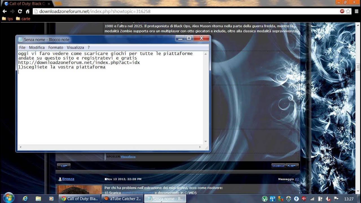Open a new Chrome tab
The height and width of the screenshot is (203, 361).
tap(58, 4)
